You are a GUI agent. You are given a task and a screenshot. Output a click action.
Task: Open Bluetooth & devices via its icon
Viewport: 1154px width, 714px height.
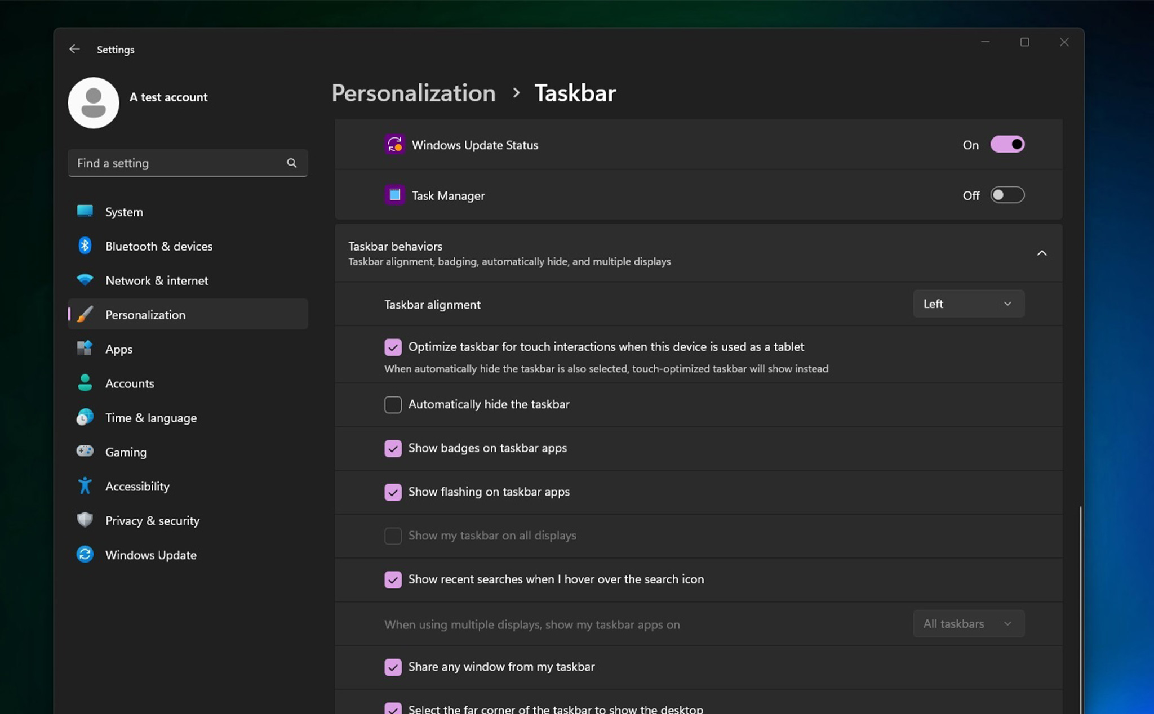(85, 246)
